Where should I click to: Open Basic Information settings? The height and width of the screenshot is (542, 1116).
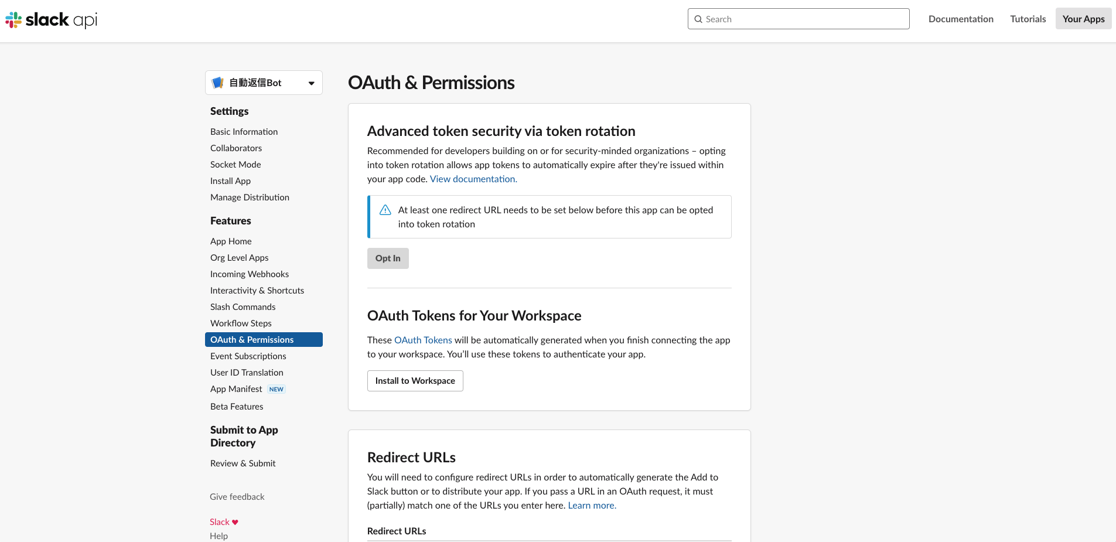[244, 131]
